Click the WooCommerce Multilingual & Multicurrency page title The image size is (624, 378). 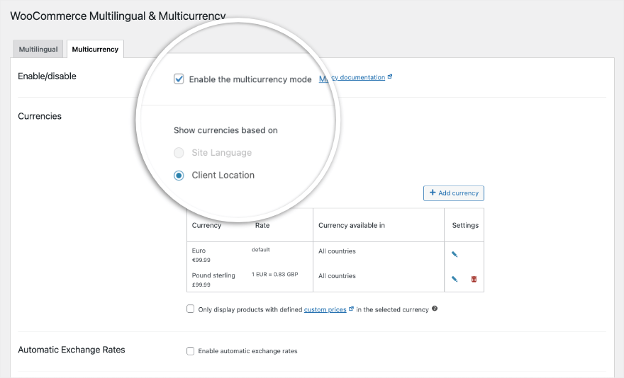coord(118,16)
